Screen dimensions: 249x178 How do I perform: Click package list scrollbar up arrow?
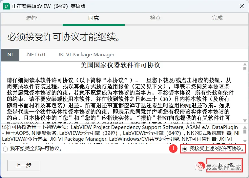(x=245, y=127)
